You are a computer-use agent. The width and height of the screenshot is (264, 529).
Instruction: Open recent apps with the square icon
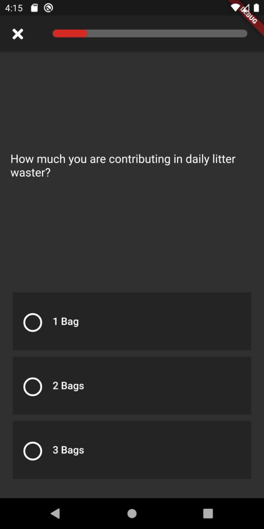click(208, 513)
